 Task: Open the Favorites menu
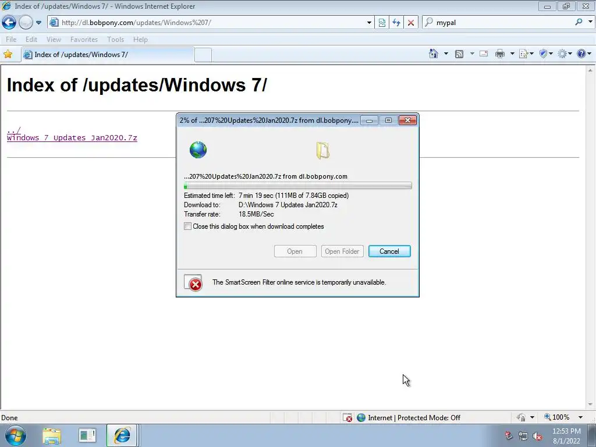point(84,39)
